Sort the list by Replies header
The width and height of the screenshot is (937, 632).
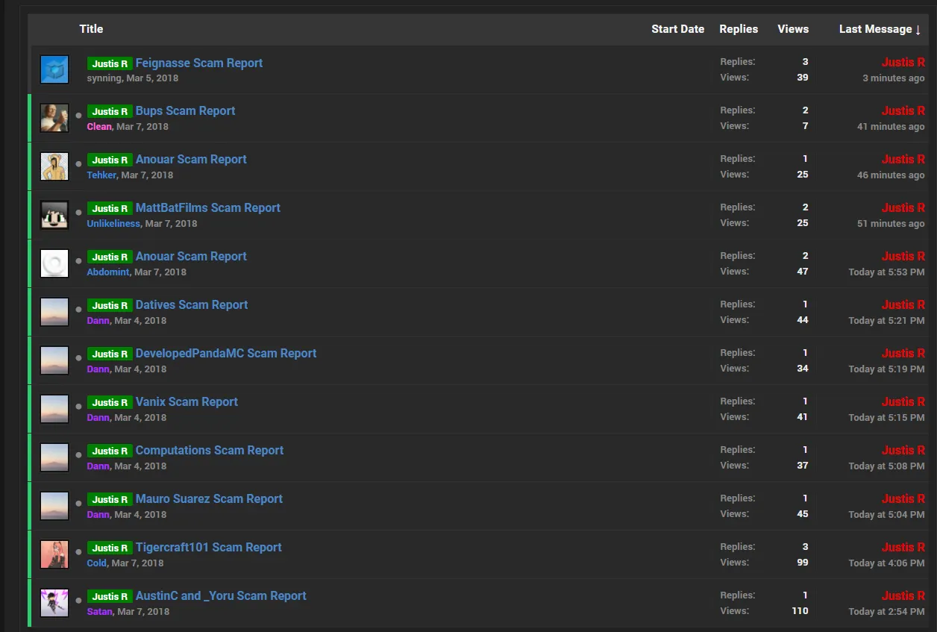(739, 29)
